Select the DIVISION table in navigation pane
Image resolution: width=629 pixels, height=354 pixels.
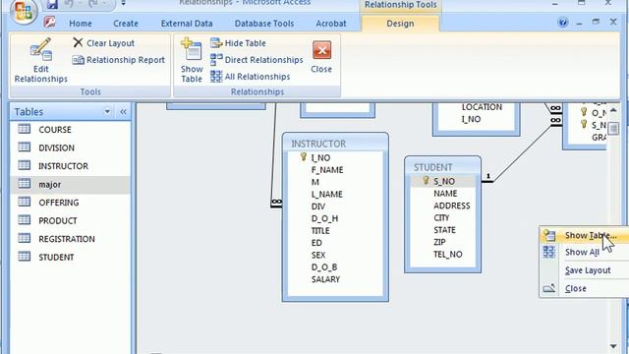click(70, 147)
